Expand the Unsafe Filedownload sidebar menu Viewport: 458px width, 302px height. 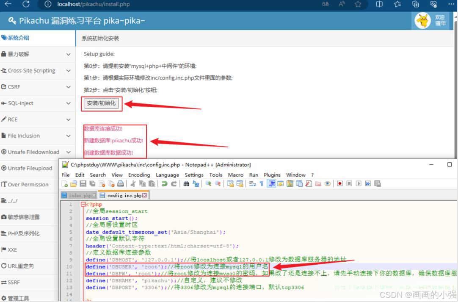click(38, 152)
